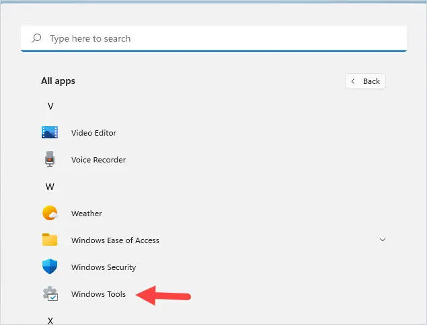
Task: Open the Voice Recorder microphone icon
Action: point(50,159)
